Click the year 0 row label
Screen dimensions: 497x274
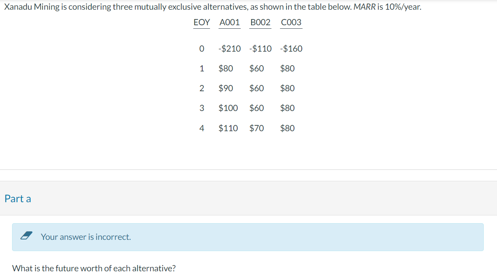coord(201,49)
